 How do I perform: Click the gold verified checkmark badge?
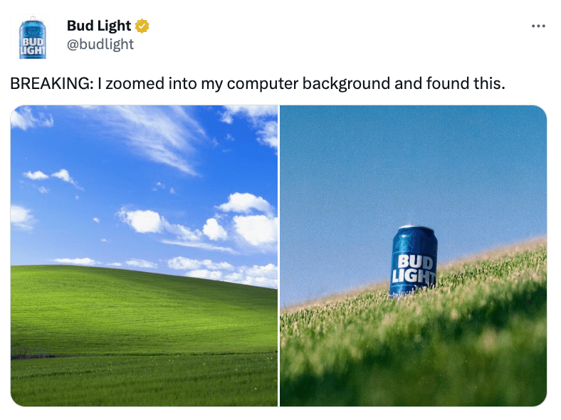(x=142, y=26)
